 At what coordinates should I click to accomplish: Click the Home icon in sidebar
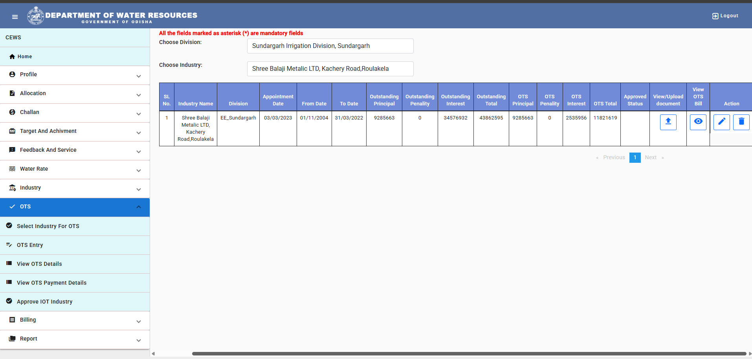[12, 57]
